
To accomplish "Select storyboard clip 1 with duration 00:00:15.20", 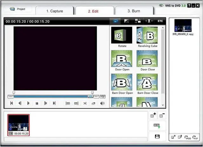I will click(x=18, y=125).
